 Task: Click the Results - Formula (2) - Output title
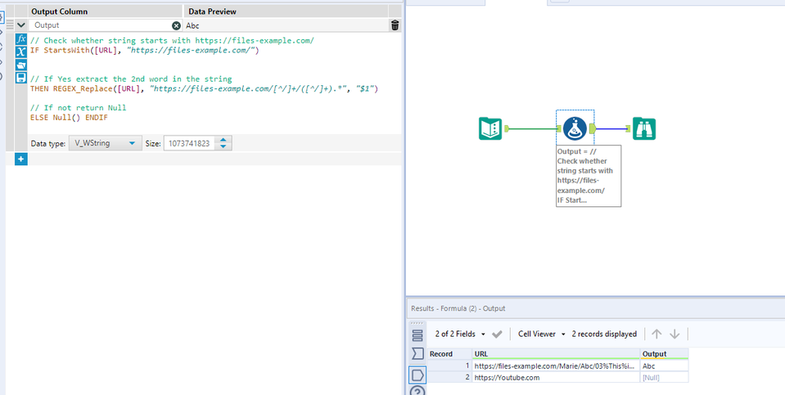[x=458, y=308]
